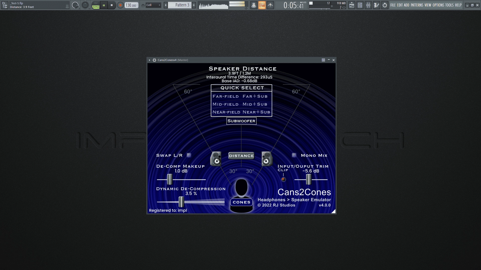The height and width of the screenshot is (270, 481).
Task: Toggle the orange typing keyboard icon
Action: click(x=262, y=5)
